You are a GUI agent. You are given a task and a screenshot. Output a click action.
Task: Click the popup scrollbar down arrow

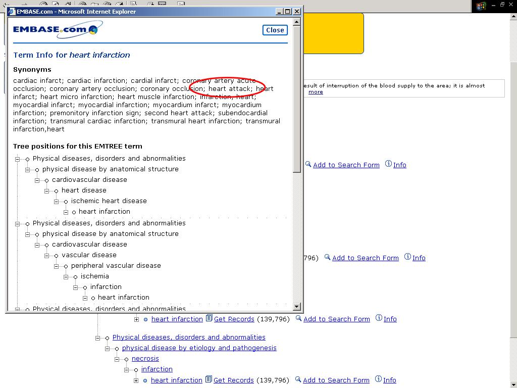(x=296, y=307)
